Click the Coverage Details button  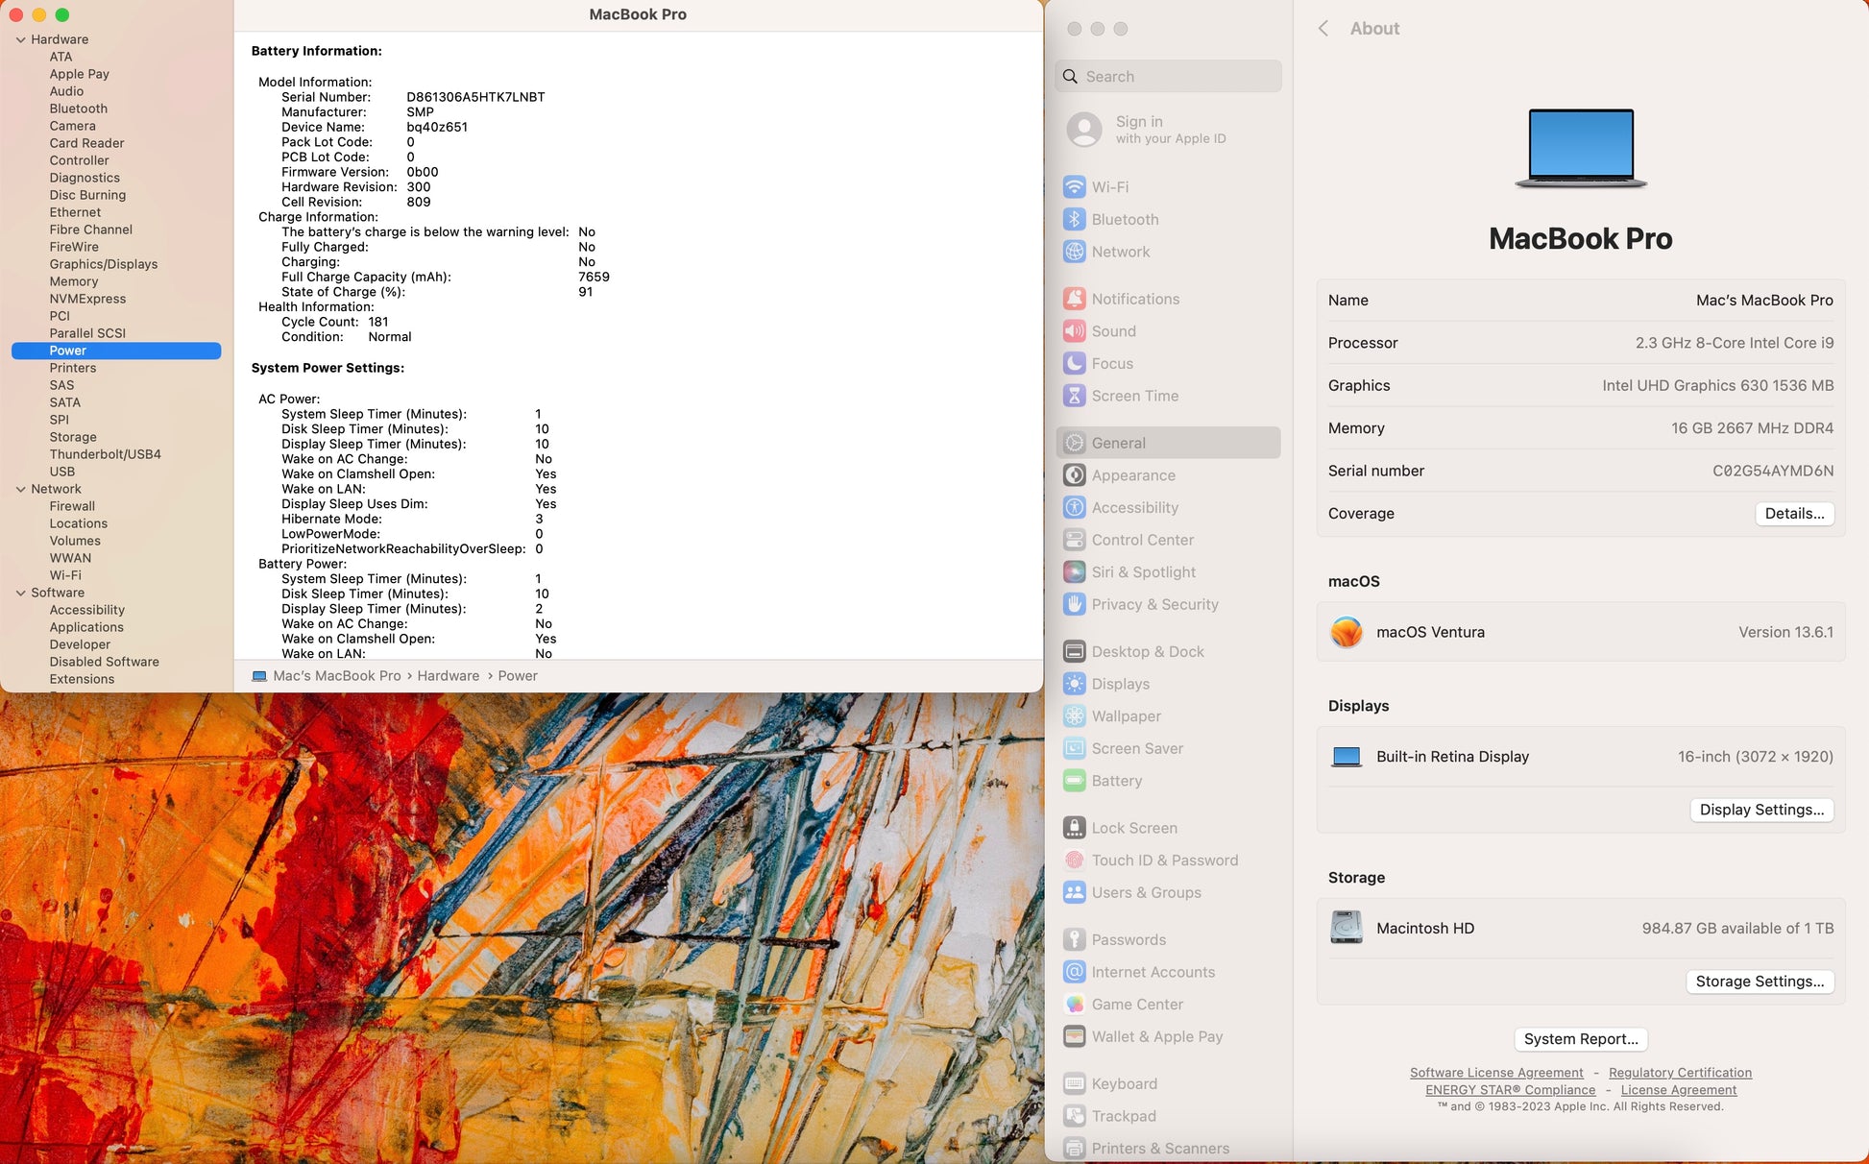[x=1793, y=514]
